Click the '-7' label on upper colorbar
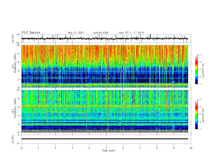 pyautogui.click(x=200, y=84)
